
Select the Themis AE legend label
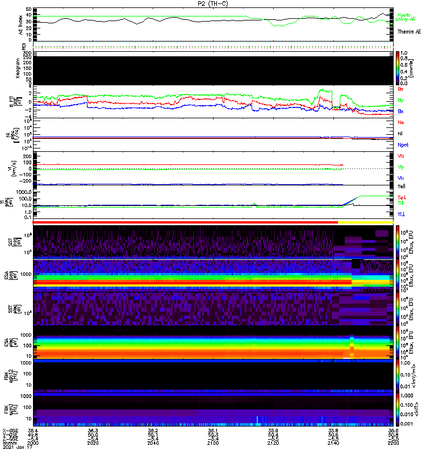[409, 32]
